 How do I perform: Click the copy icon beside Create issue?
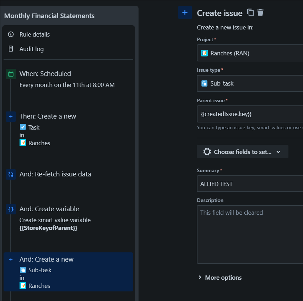tap(250, 13)
